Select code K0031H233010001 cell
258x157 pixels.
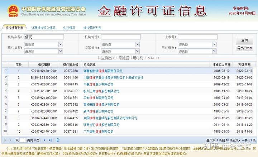[44, 91]
